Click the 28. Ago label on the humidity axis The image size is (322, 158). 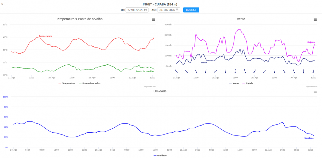[99, 150]
